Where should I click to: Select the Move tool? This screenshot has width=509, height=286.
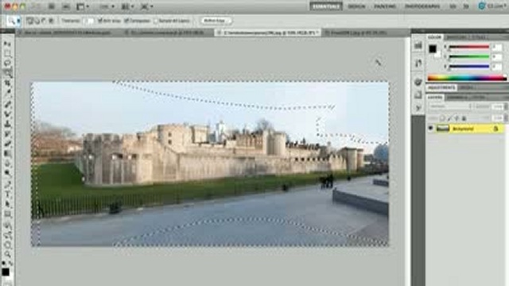pos(7,44)
